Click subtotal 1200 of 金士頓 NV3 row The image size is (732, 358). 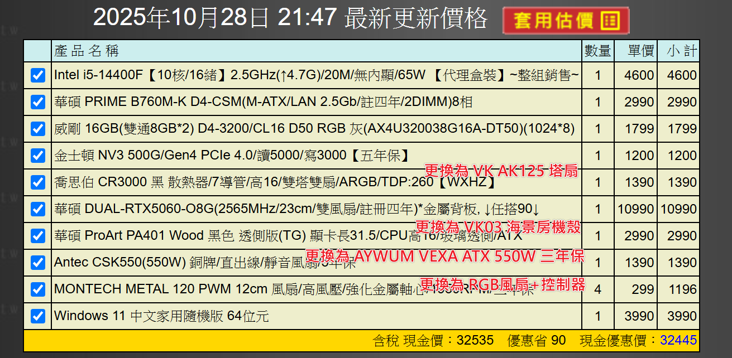tap(682, 156)
